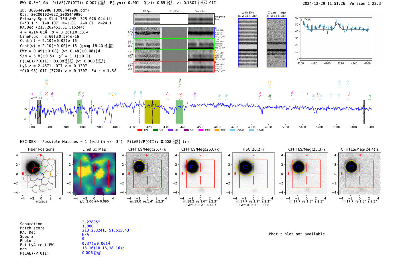Click the (H)CaII legend swatch

tap(251, 130)
